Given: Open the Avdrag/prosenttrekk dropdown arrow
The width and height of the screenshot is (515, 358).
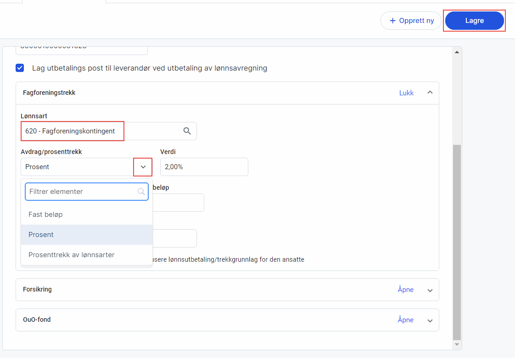Looking at the screenshot, I should (143, 167).
